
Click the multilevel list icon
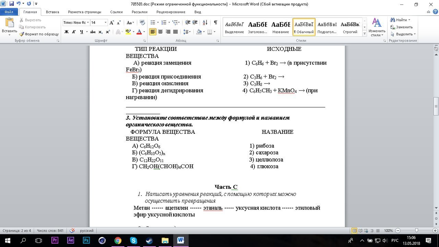[175, 23]
